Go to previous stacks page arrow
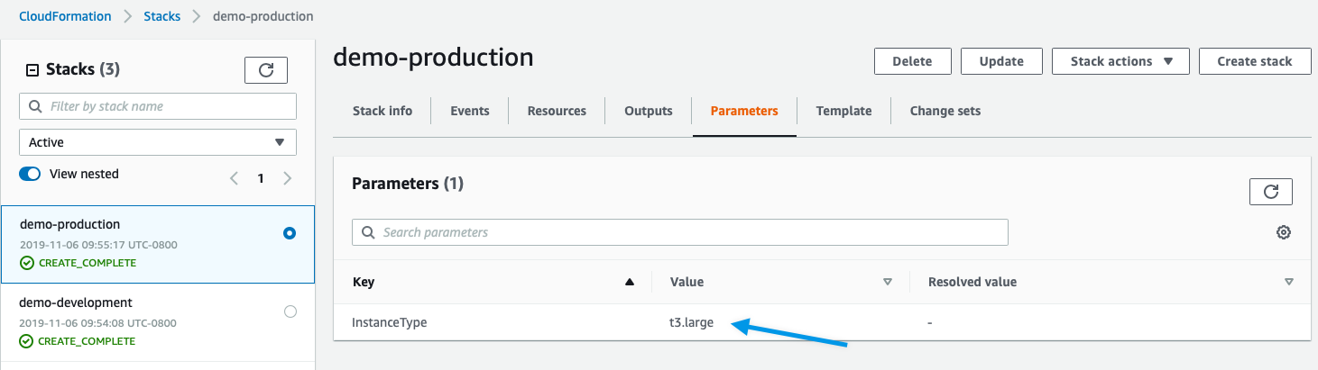This screenshot has width=1318, height=370. click(235, 178)
